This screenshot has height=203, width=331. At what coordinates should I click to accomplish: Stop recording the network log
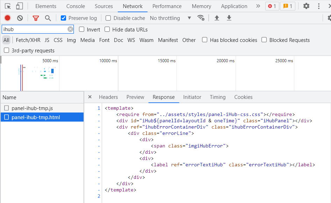(x=7, y=18)
